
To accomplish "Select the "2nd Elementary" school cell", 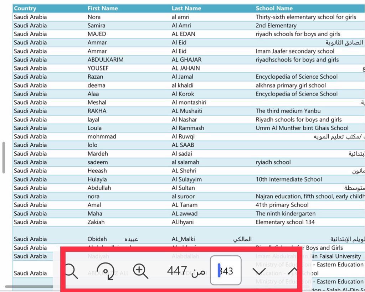I will tap(276, 26).
